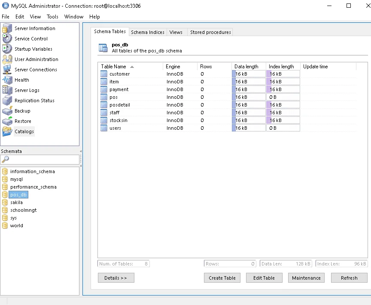Click the Schemata search input field
This screenshot has width=371, height=305.
[x=40, y=160]
